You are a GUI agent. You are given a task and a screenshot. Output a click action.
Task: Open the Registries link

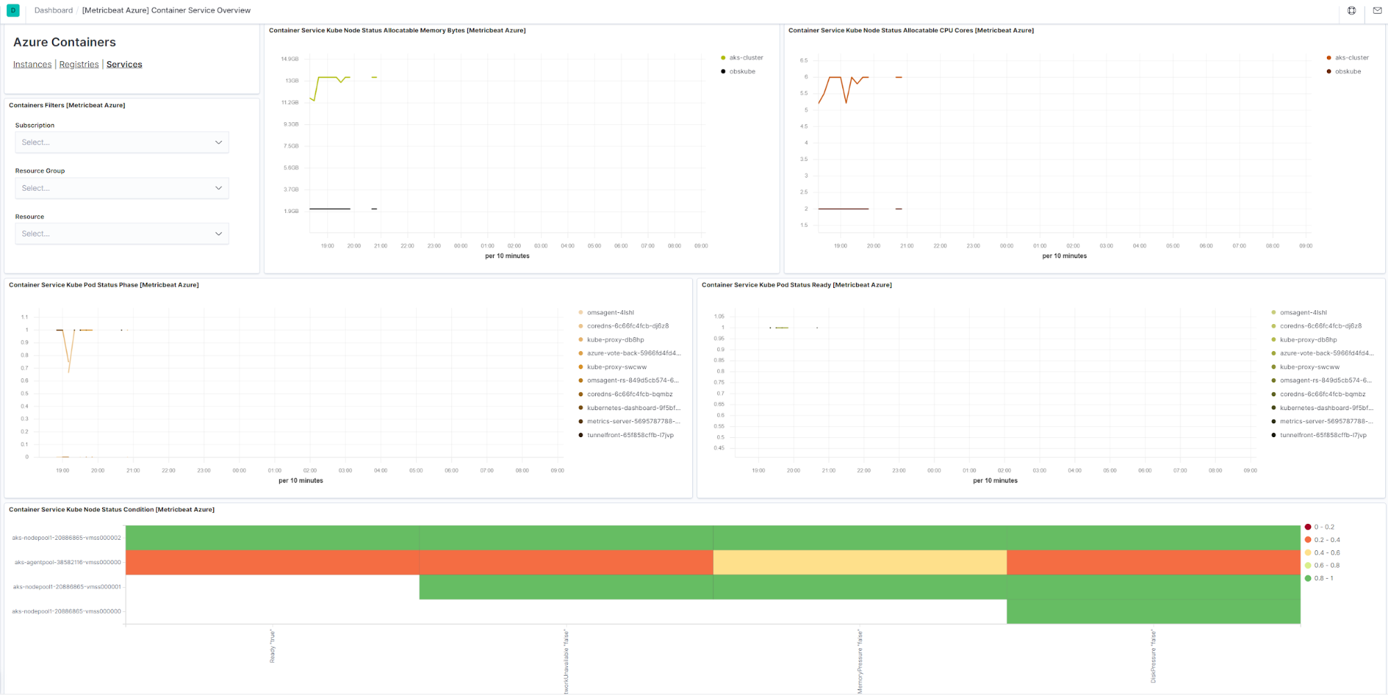79,65
